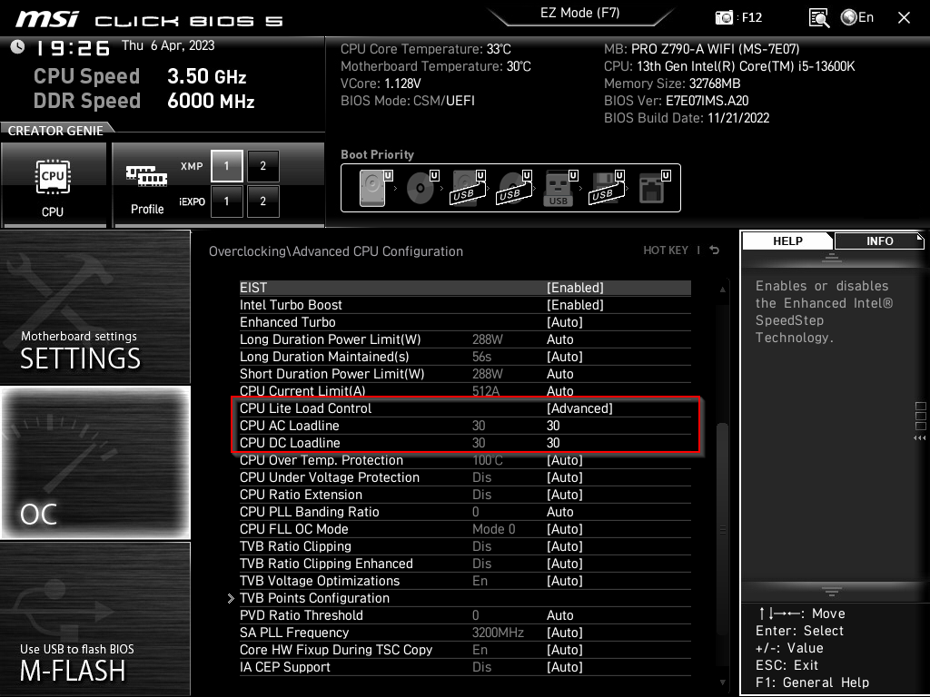Open the M-FLASH section

point(94,618)
